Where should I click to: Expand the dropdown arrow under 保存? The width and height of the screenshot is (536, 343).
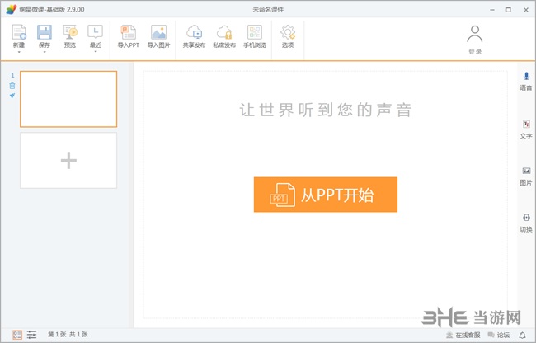(45, 52)
